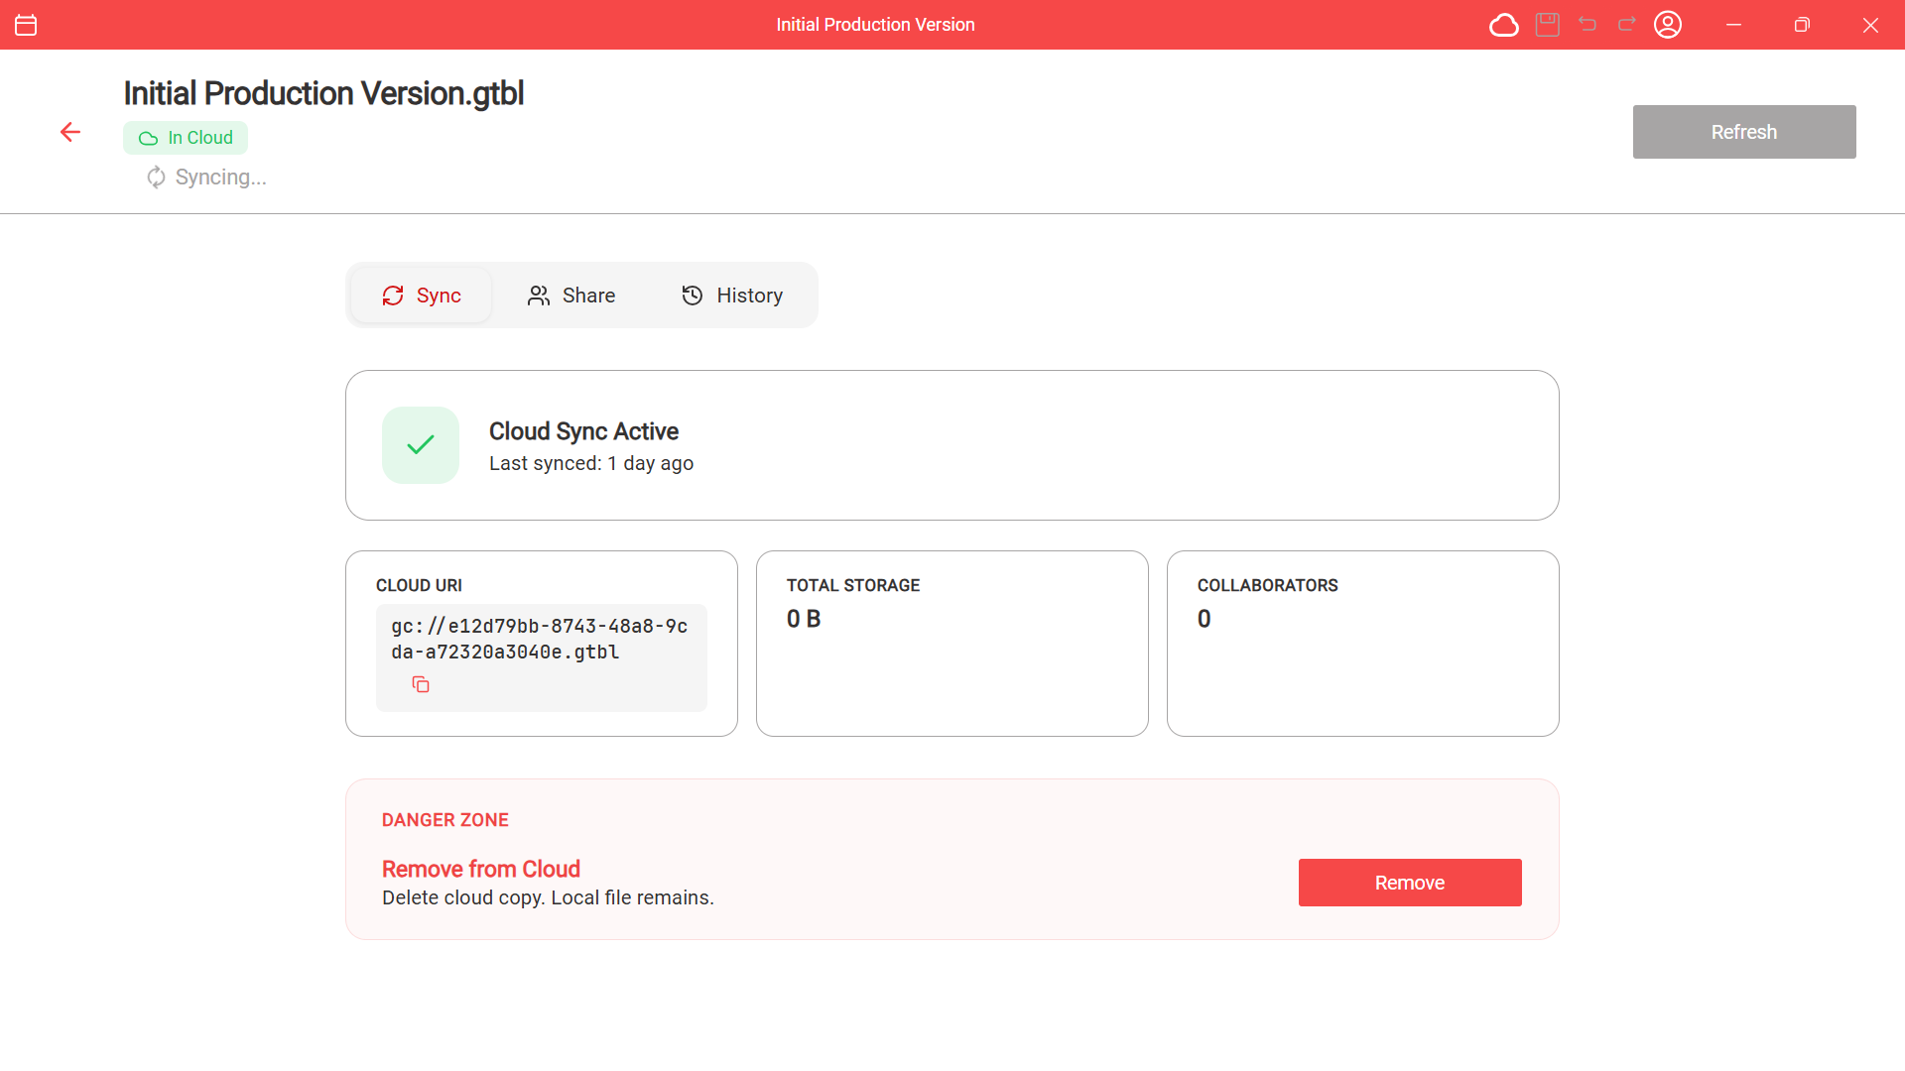1905x1071 pixels.
Task: Go back using the red arrow
Action: 69,132
